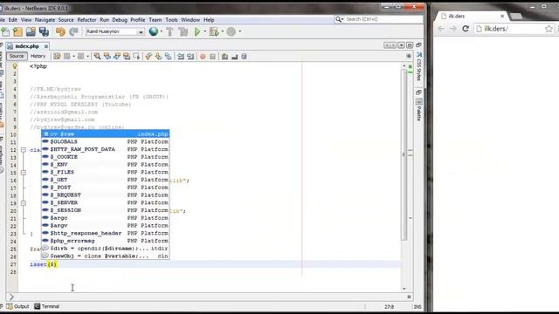Click the red Start Macro Recording icon
Image resolution: width=559 pixels, height=314 pixels.
point(203,56)
